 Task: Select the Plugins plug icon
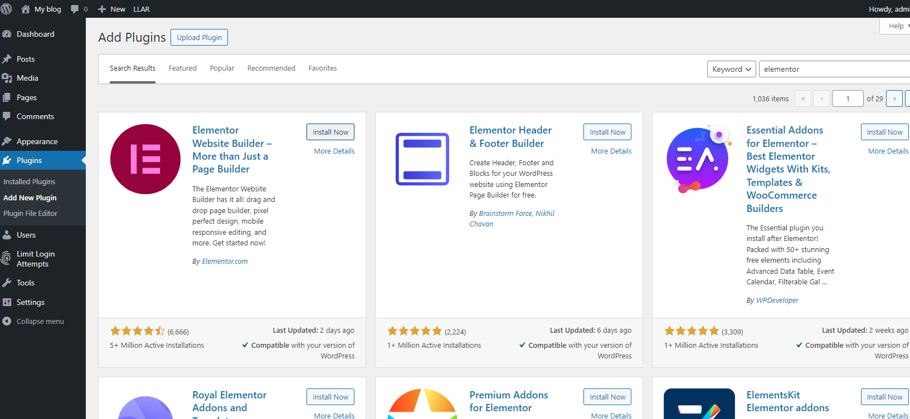click(x=7, y=160)
